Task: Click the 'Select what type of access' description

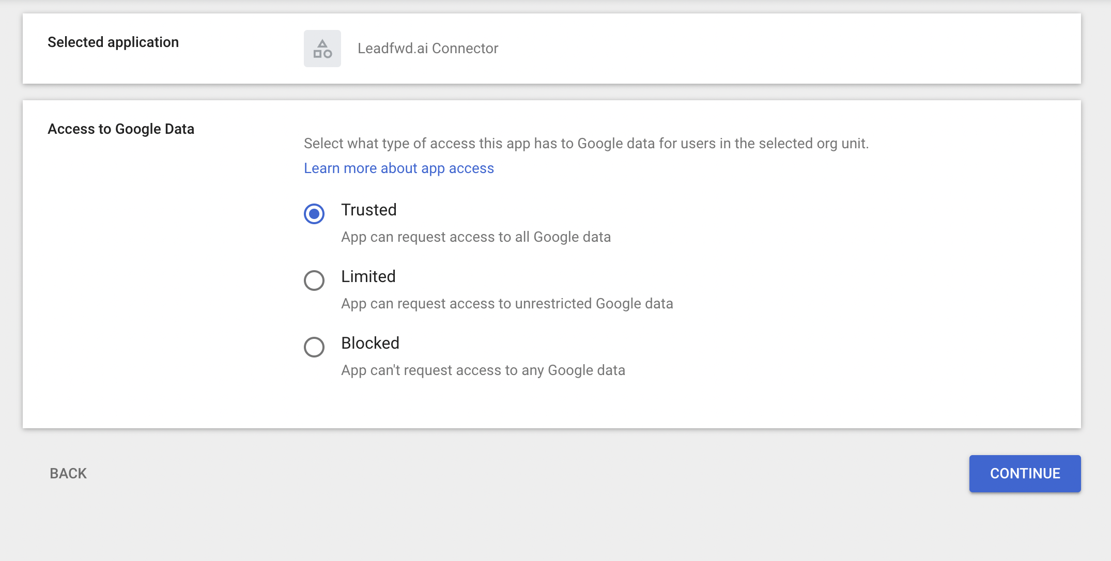Action: 586,144
